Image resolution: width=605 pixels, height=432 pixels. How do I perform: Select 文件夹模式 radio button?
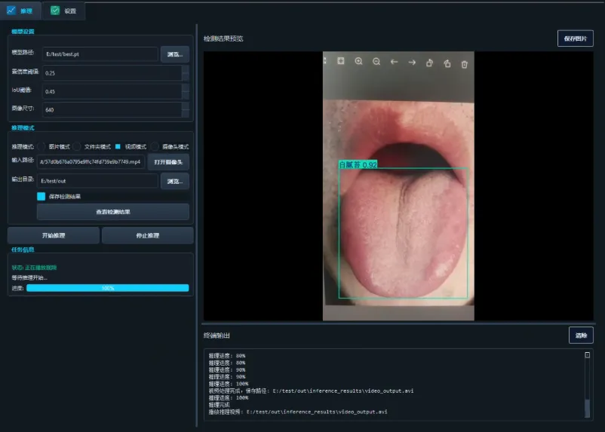[x=77, y=146]
